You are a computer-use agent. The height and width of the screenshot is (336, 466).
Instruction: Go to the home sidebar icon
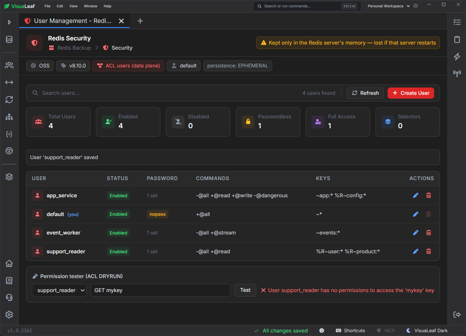point(9,263)
